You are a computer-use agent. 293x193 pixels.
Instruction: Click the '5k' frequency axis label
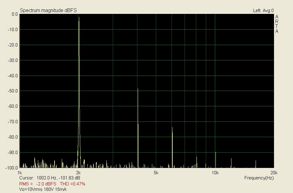click(156, 172)
